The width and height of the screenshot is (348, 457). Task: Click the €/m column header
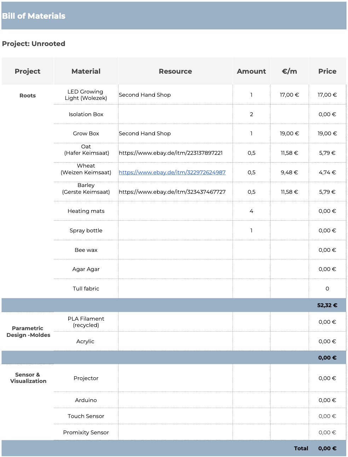(289, 71)
